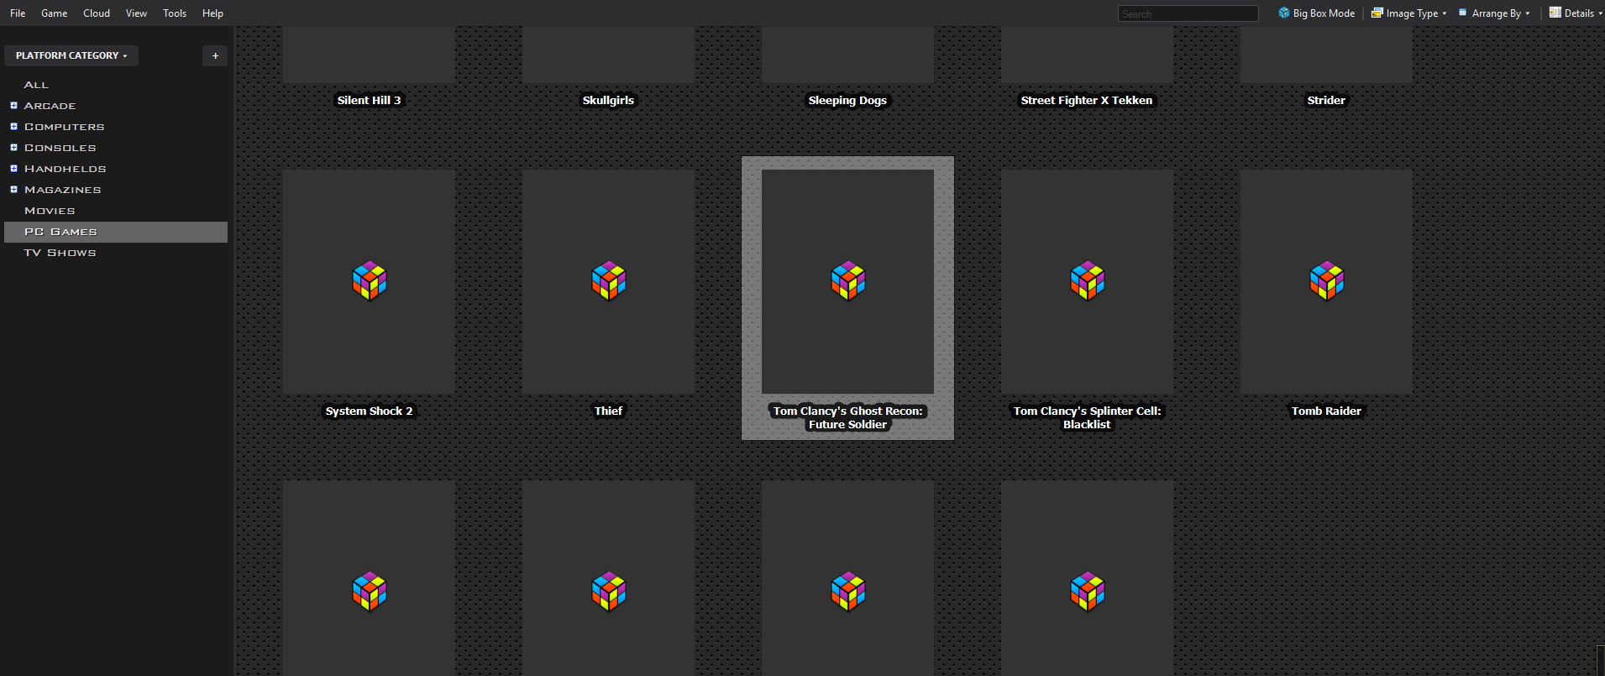Open the Help menu
This screenshot has width=1605, height=676.
(x=212, y=13)
